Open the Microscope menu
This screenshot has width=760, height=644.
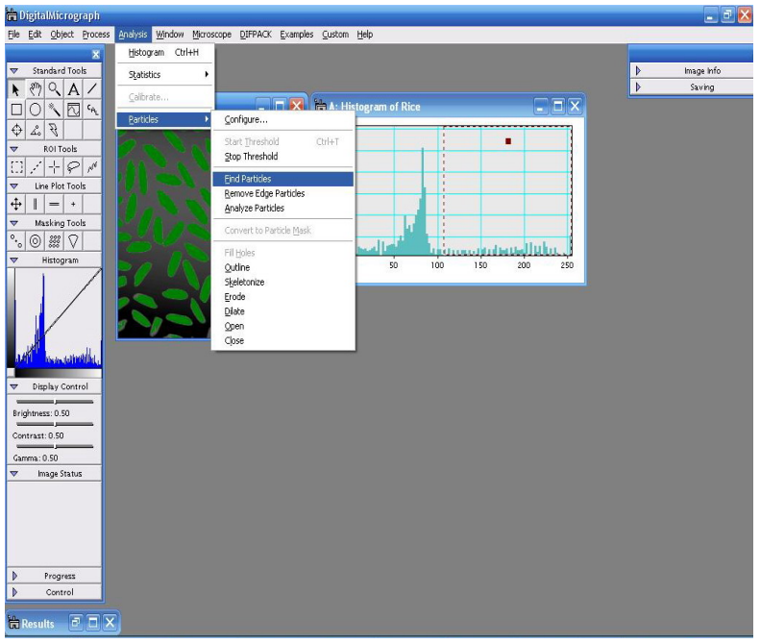(x=211, y=35)
